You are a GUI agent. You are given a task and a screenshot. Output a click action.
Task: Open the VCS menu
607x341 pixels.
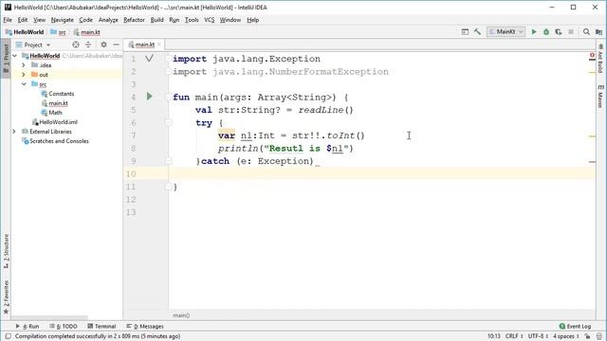pos(209,20)
